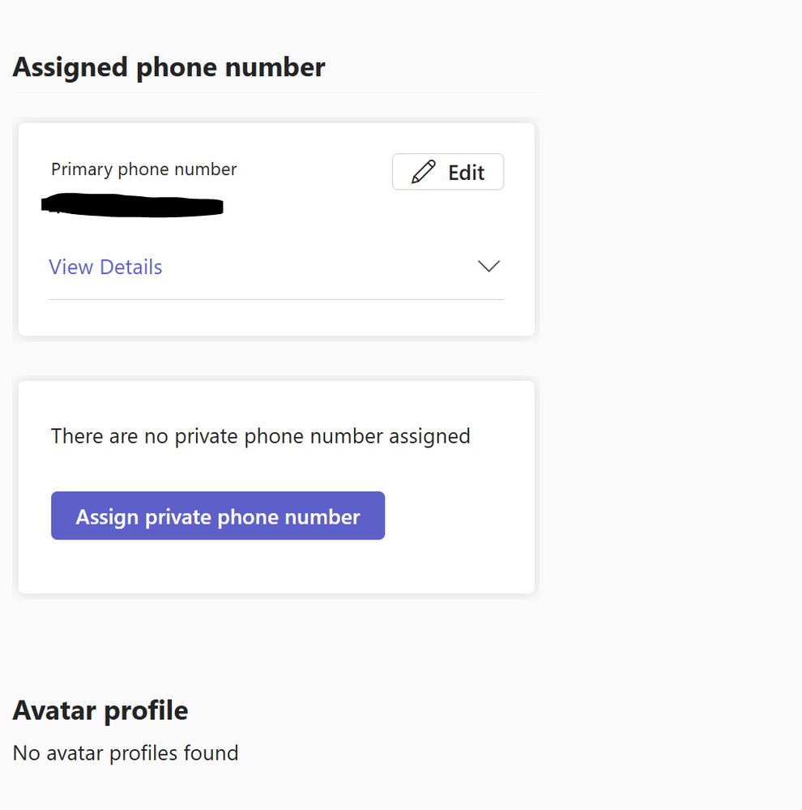Screen dimensions: 802x810
Task: Click the redacted primary phone number
Action: [132, 205]
